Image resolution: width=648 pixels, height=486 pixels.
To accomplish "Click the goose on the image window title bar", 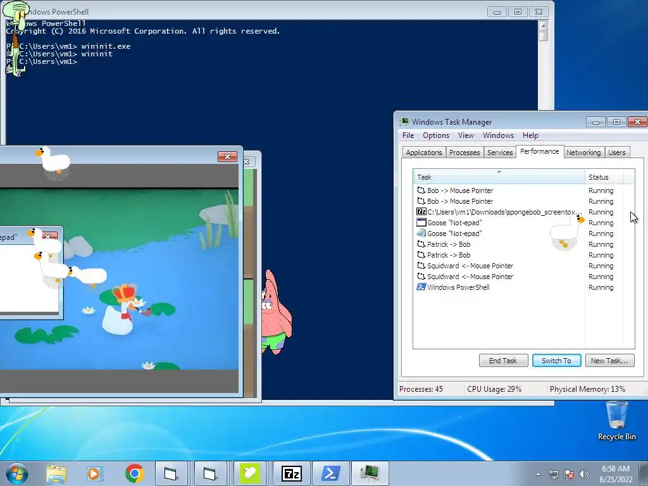I will (x=53, y=164).
